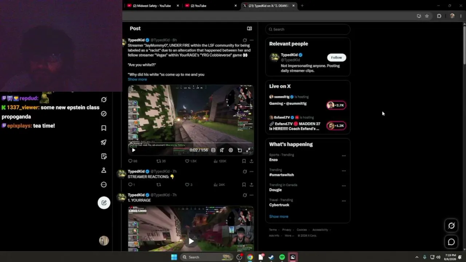Open more options for #smartswitch trend
The height and width of the screenshot is (262, 466).
tap(344, 171)
